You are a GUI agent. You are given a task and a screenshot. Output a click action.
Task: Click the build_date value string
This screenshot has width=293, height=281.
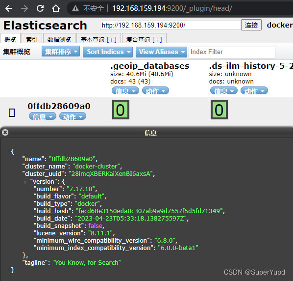[x=131, y=218]
